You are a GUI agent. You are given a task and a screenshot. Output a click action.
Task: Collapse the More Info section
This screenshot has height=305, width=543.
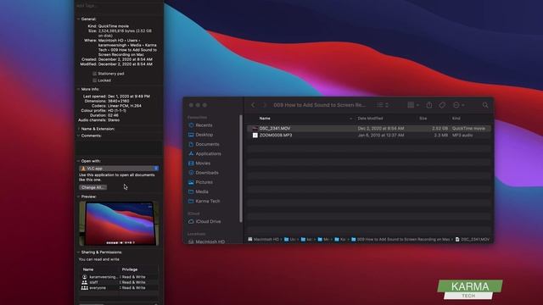[78, 89]
